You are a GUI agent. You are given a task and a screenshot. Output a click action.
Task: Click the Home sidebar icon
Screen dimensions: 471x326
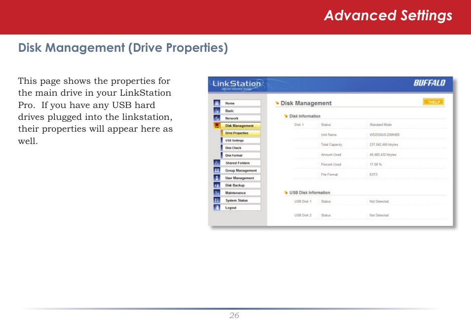[217, 103]
